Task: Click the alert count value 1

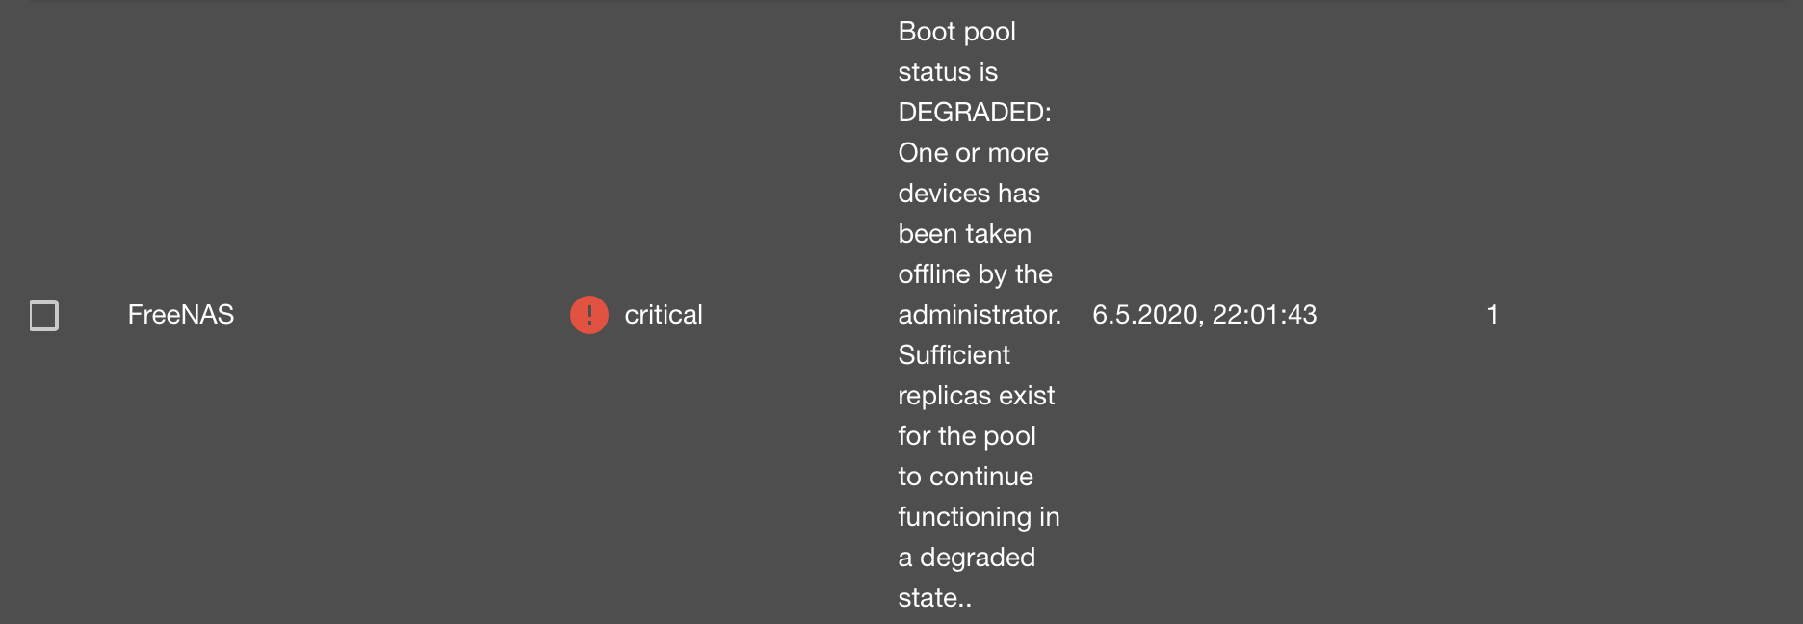Action: 1492,315
